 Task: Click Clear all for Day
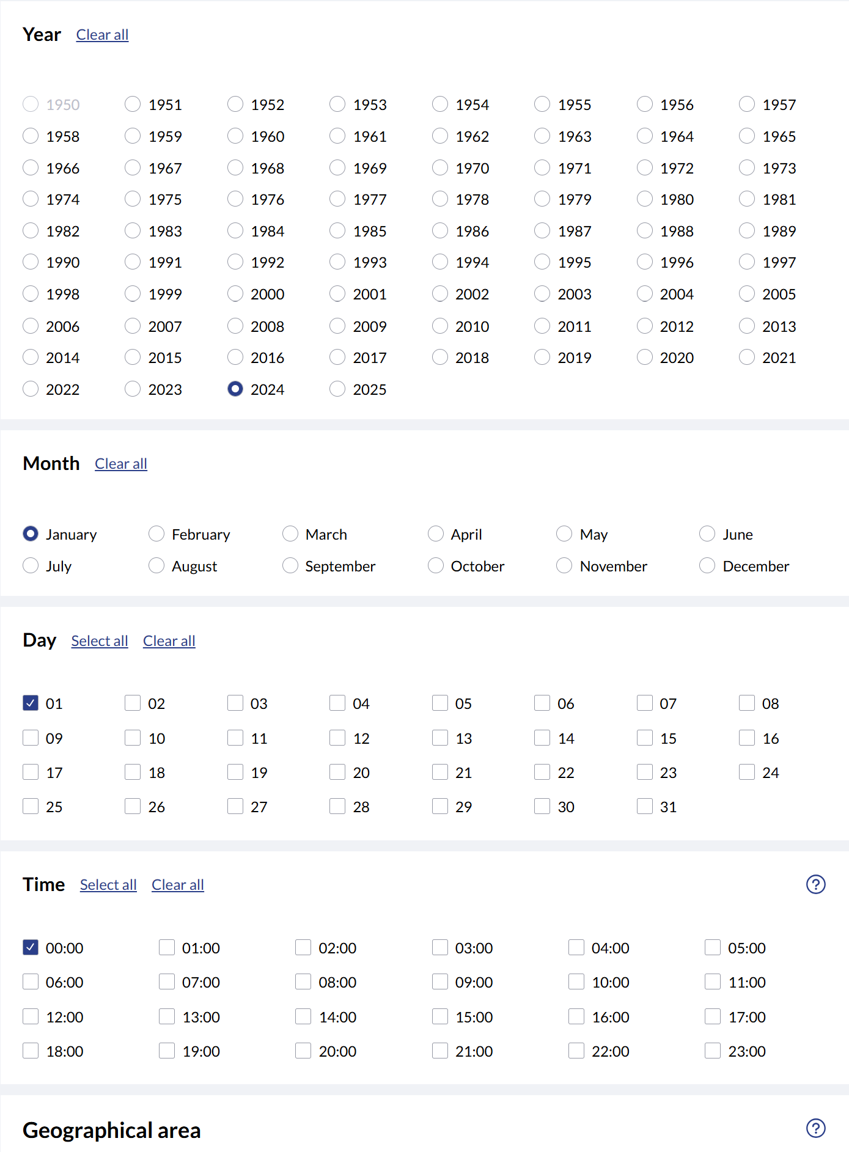[169, 641]
